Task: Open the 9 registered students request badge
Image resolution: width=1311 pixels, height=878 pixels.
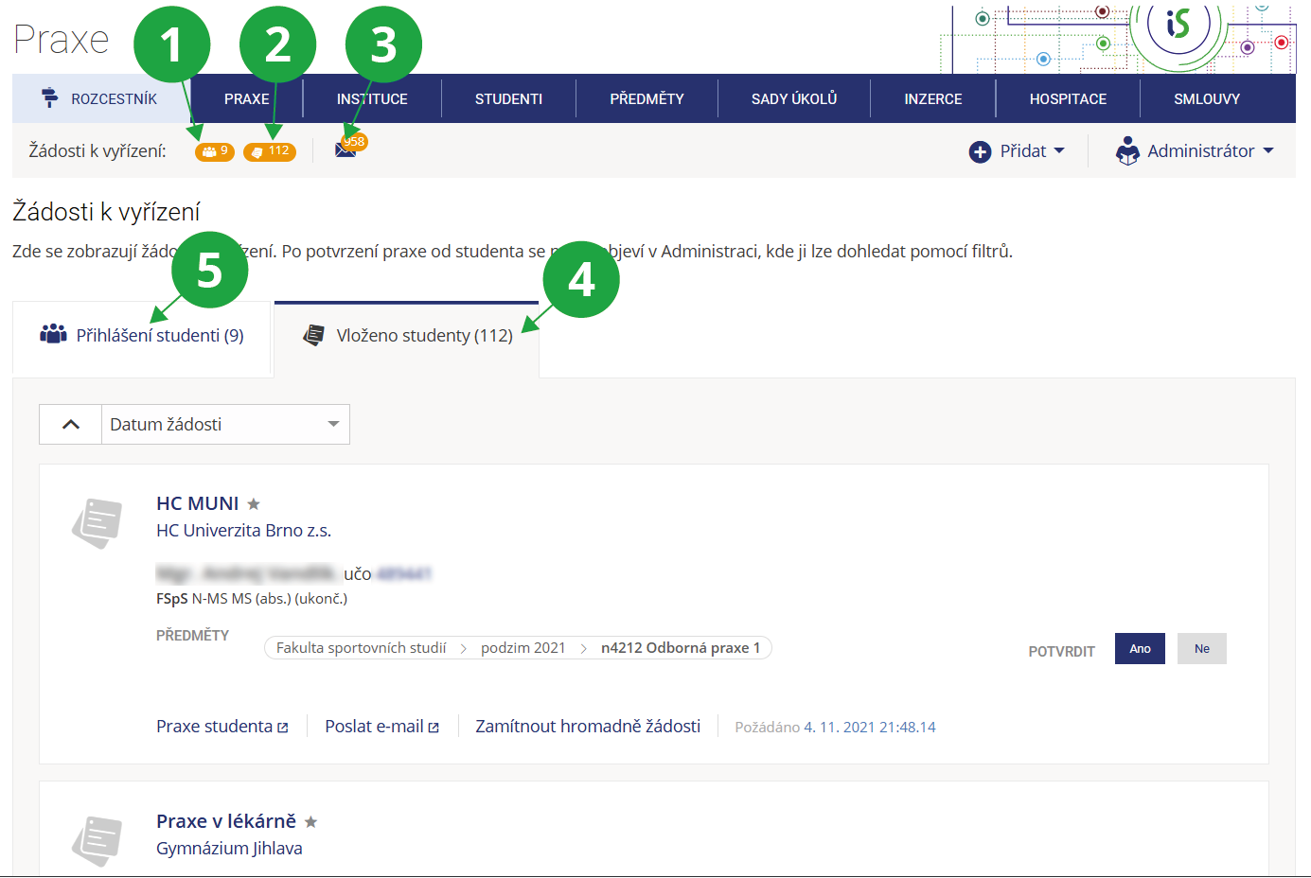Action: [215, 151]
